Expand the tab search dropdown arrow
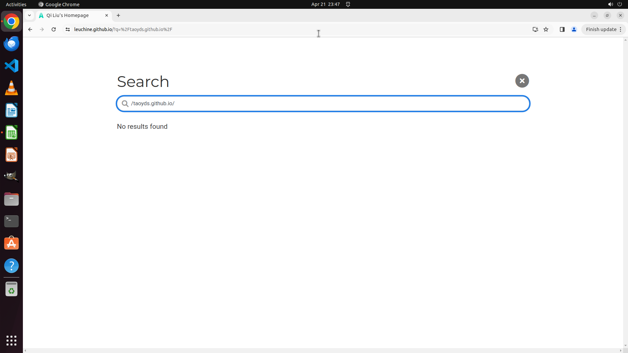The height and width of the screenshot is (353, 628). point(29,15)
